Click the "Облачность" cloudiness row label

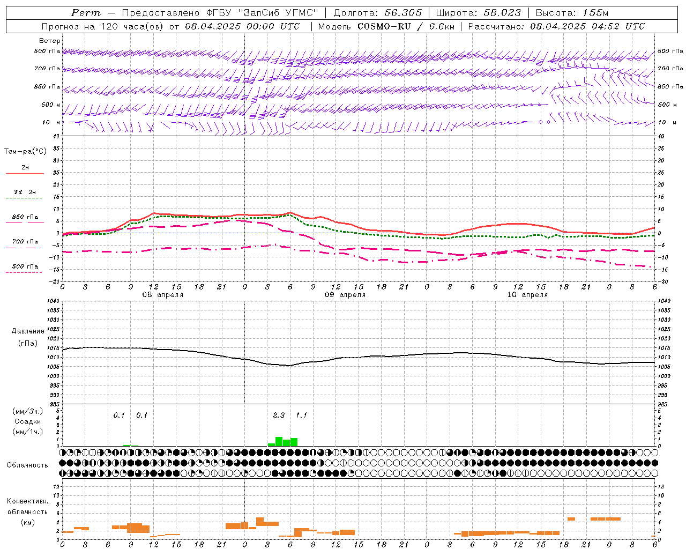tap(27, 465)
